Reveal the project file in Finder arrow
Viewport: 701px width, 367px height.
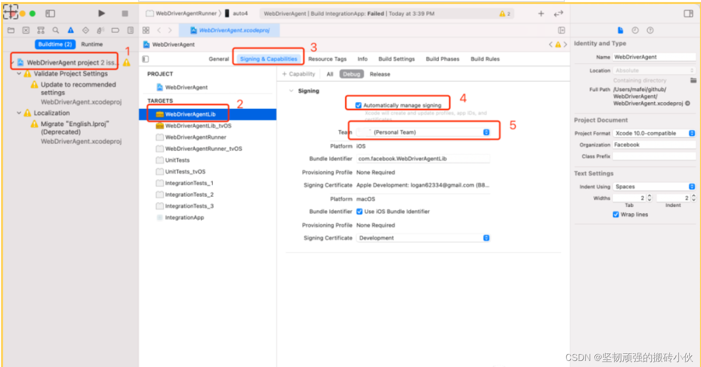coord(687,103)
